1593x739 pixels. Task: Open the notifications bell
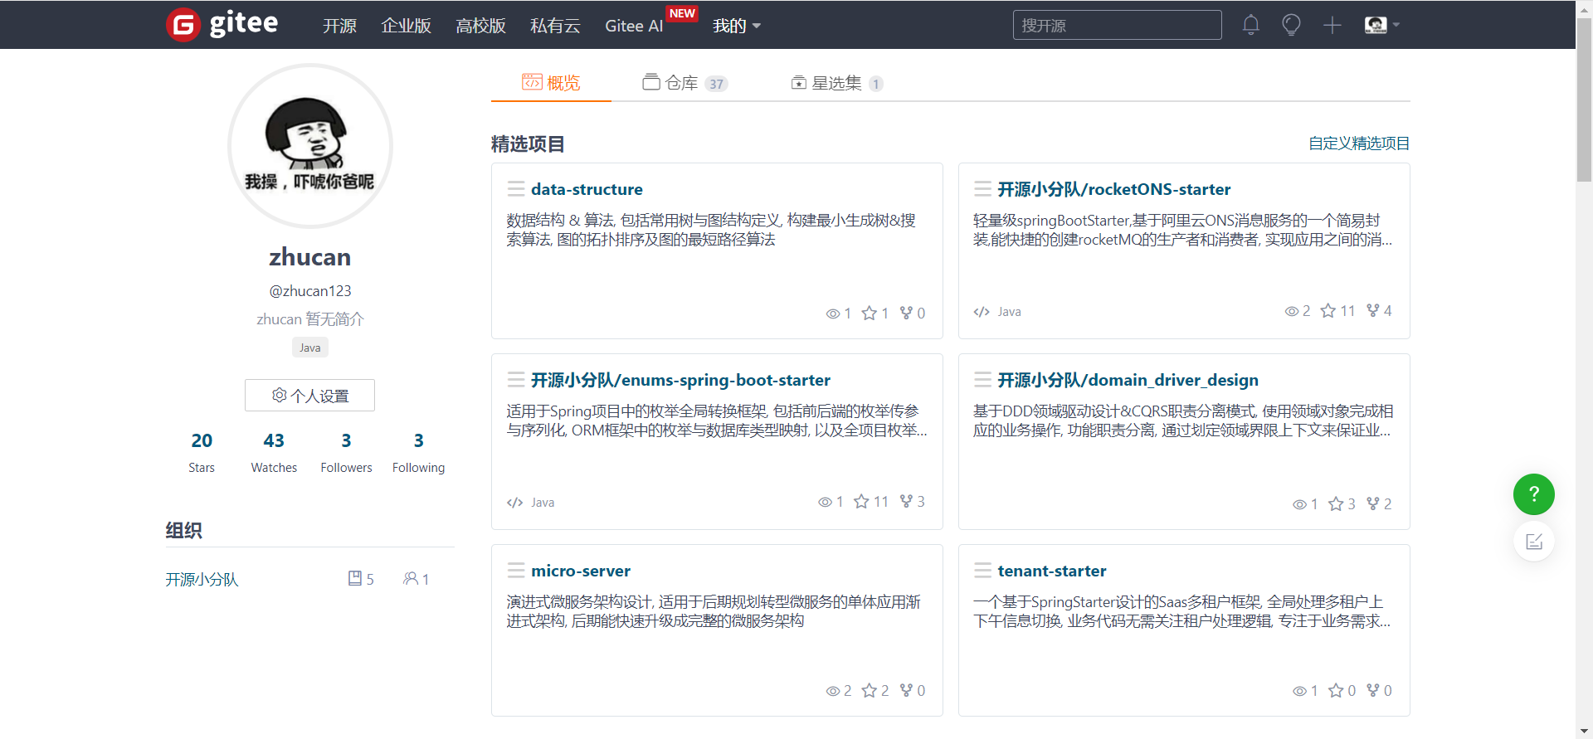(x=1250, y=25)
